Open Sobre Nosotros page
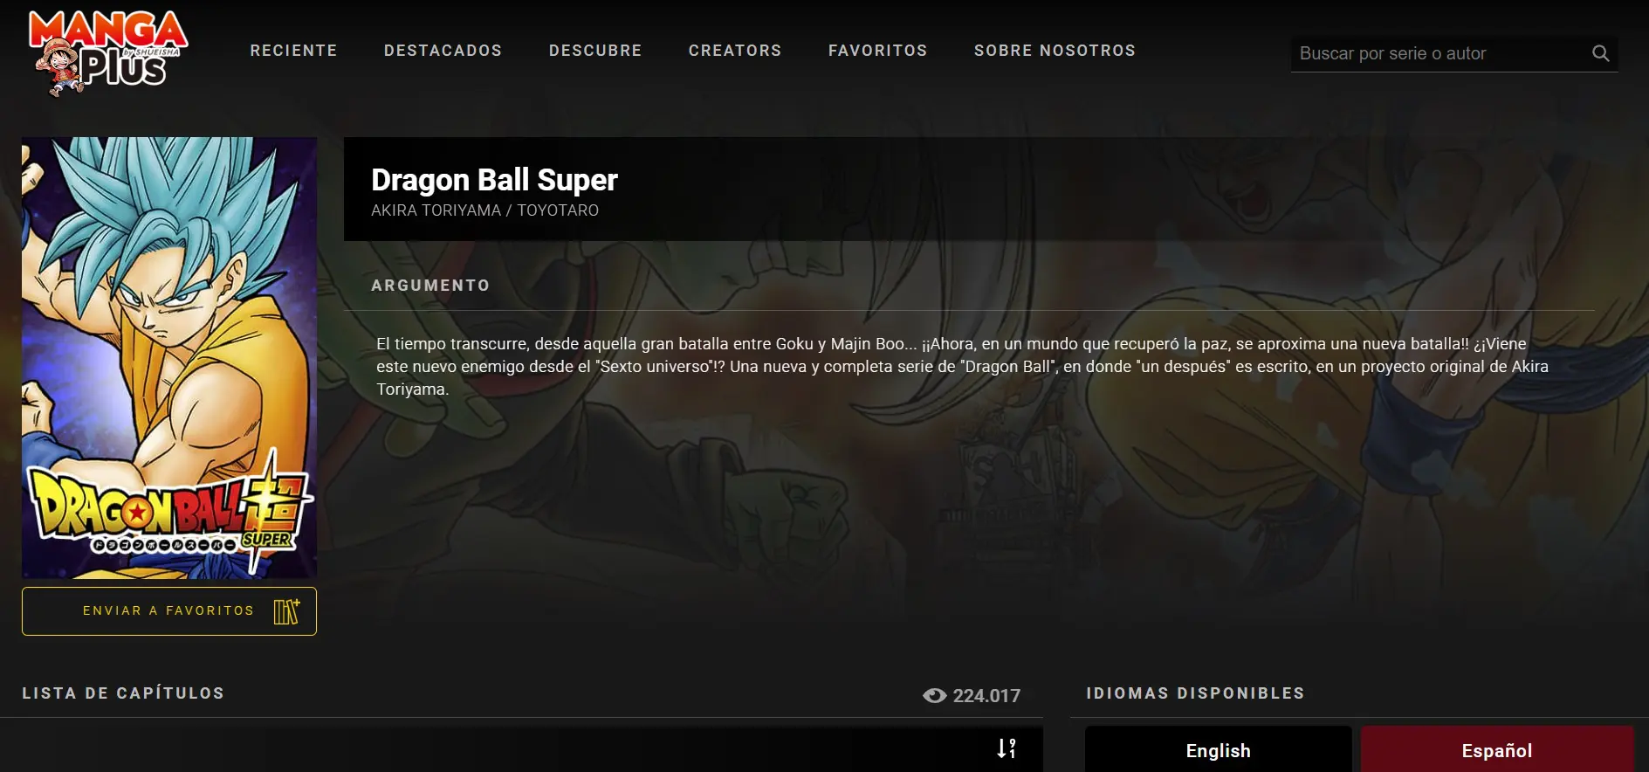1649x772 pixels. (x=1055, y=51)
